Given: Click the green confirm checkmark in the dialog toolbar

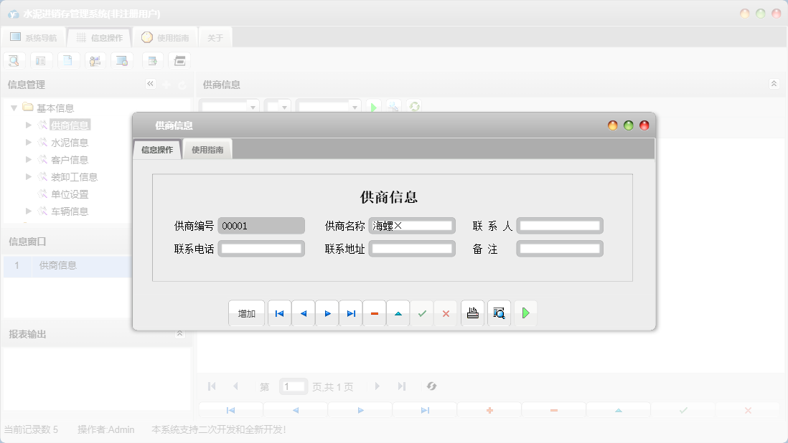Looking at the screenshot, I should (x=422, y=313).
